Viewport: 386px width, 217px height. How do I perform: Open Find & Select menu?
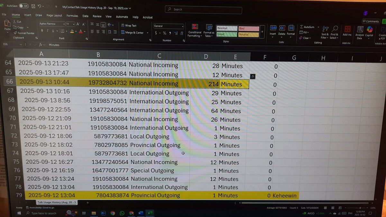(335, 32)
